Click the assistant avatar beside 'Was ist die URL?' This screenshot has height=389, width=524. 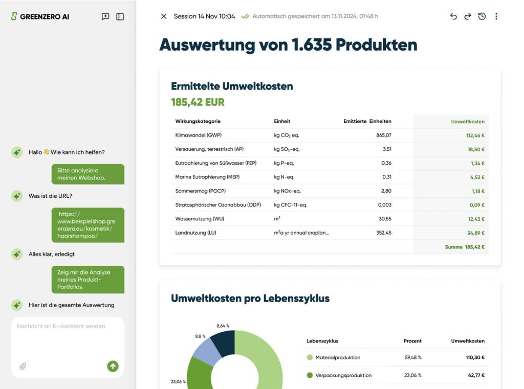point(17,196)
